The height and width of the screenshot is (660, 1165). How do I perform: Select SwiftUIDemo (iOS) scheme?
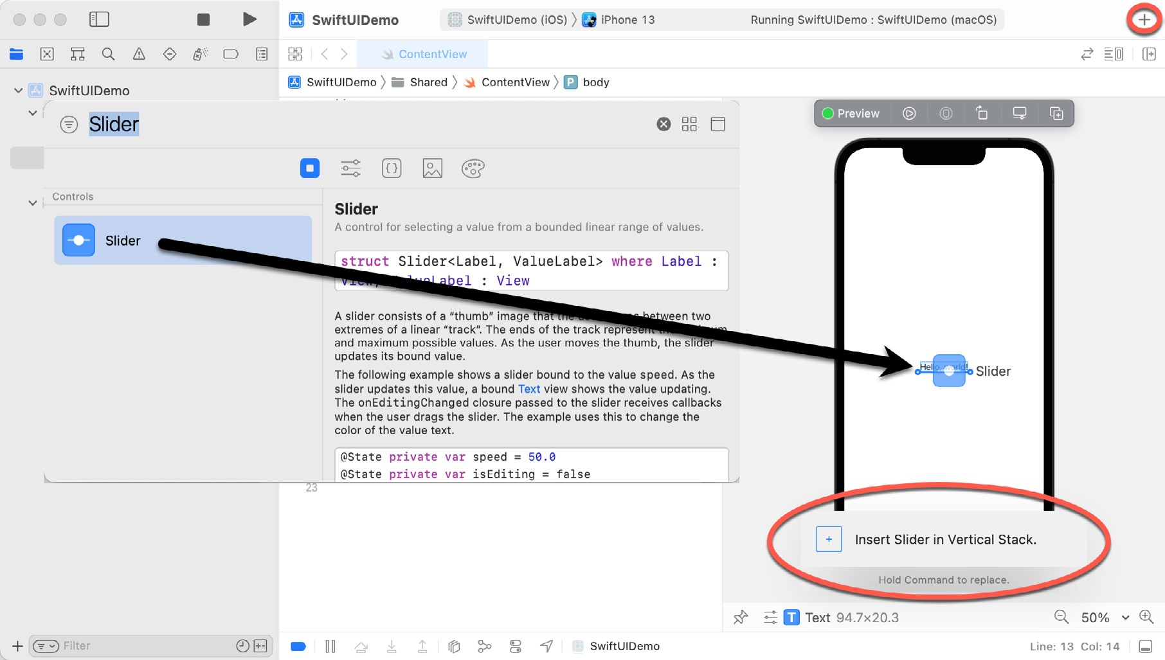click(x=507, y=20)
